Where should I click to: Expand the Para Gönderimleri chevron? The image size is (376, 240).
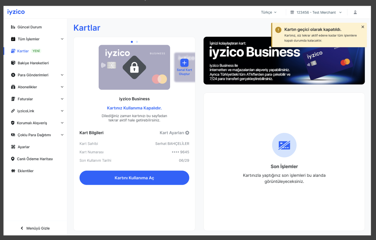pos(62,75)
